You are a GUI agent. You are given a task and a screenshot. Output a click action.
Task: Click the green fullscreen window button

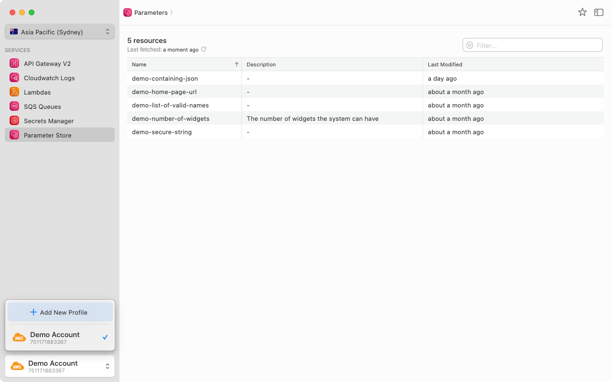(x=32, y=12)
